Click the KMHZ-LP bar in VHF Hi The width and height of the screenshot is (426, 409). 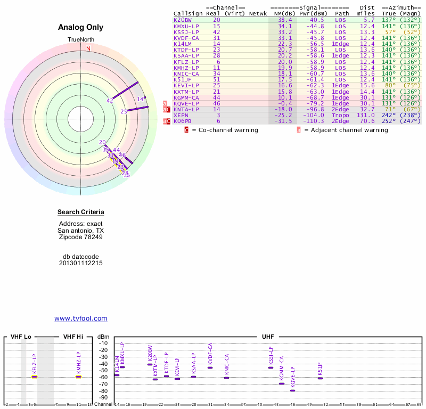78,377
